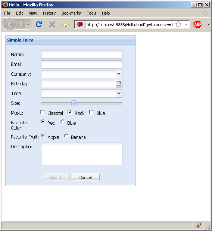Image resolution: width=212 pixels, height=231 pixels.
Task: Click the Firefox logo in title bar
Action: (5, 5)
